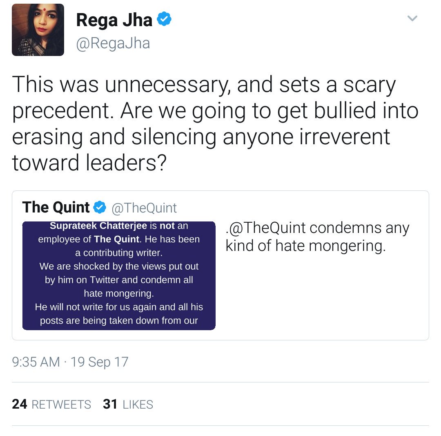Click the bold 31 like count number
Image resolution: width=441 pixels, height=436 pixels.
(110, 404)
